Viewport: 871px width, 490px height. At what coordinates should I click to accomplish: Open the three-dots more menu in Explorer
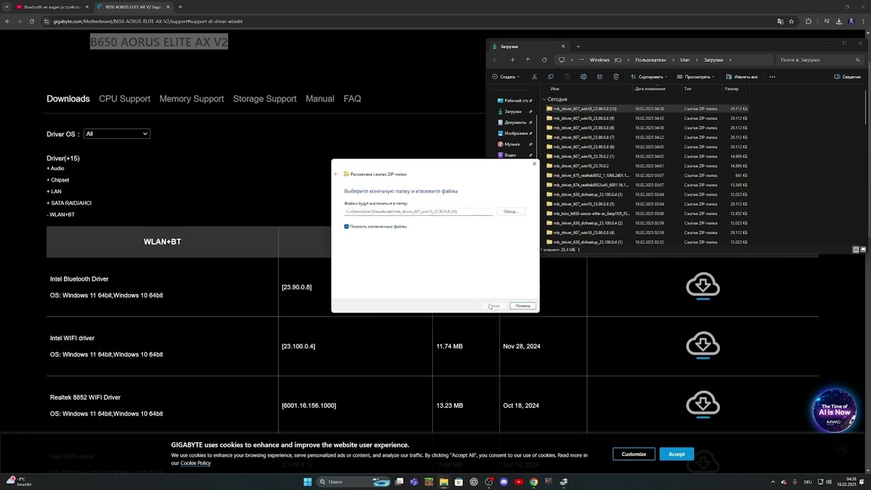[772, 77]
